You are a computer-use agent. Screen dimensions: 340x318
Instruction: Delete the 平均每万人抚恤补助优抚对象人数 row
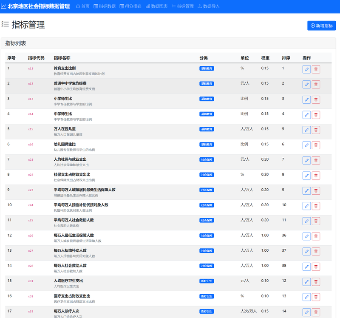(x=316, y=206)
